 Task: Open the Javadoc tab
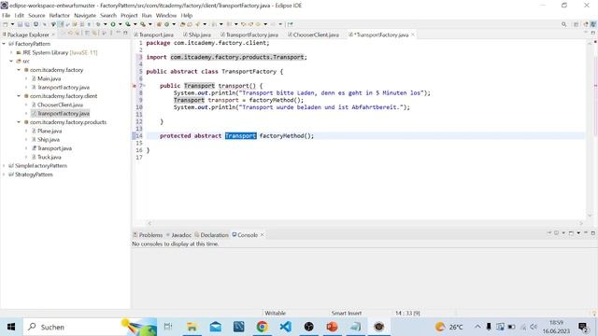tap(178, 235)
